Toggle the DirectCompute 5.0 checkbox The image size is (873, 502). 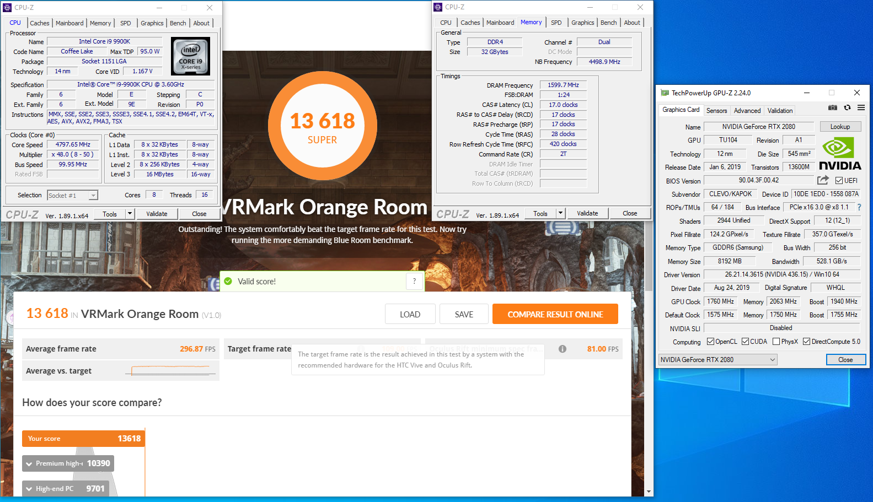pos(806,342)
